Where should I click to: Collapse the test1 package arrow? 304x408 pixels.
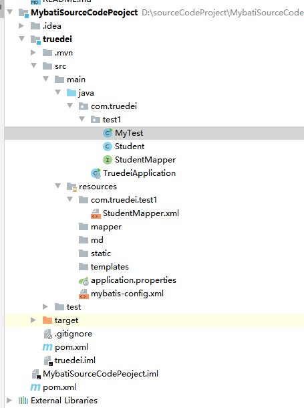[82, 119]
